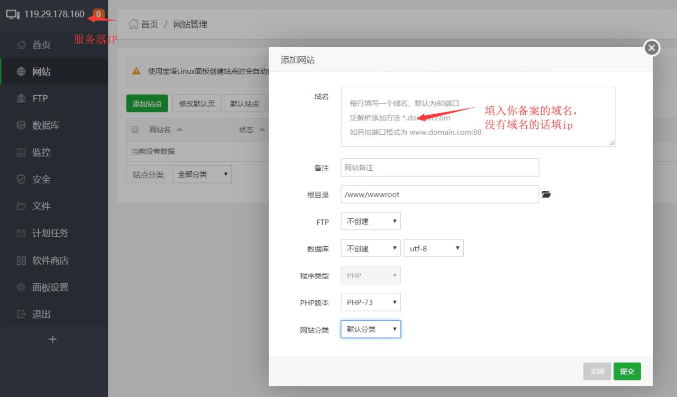The height and width of the screenshot is (397, 677).
Task: Click the plus icon in sidebar
Action: point(52,339)
